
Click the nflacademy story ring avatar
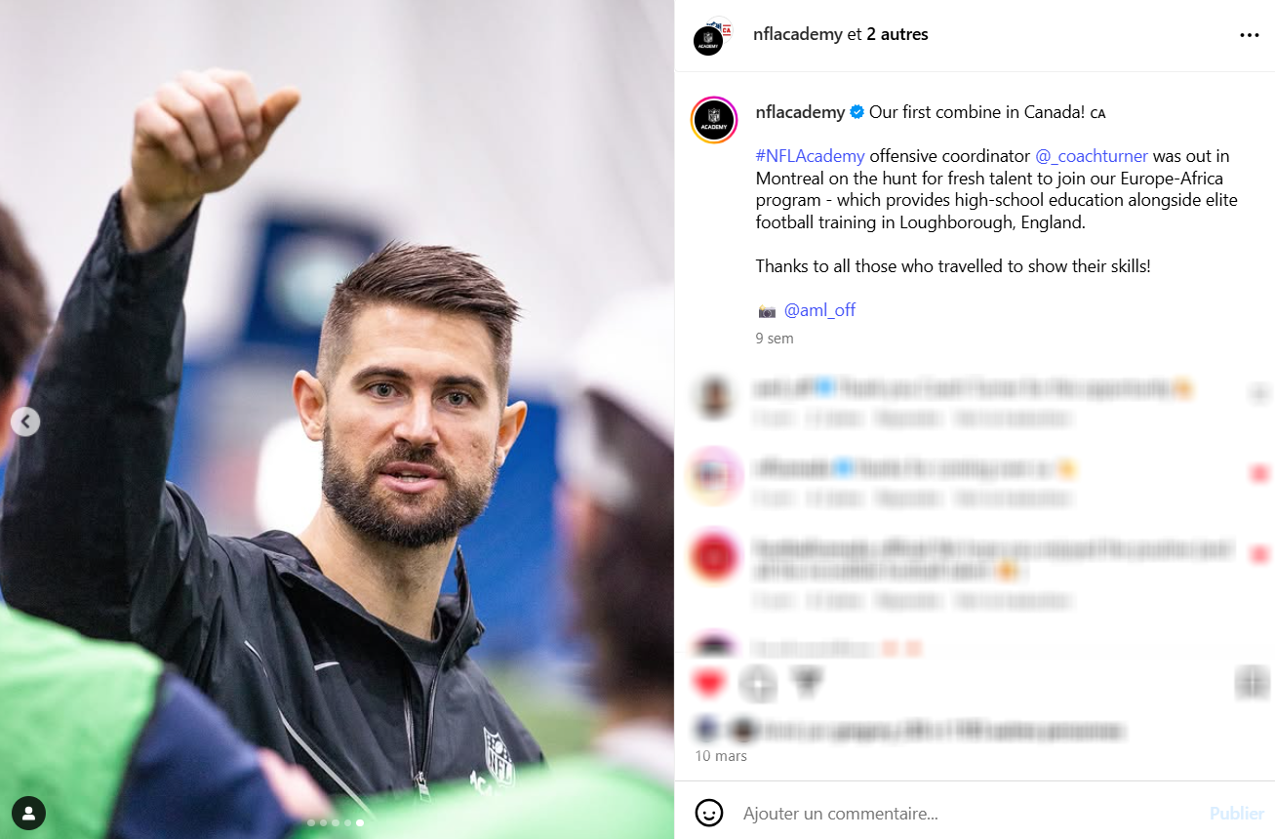[x=714, y=121]
